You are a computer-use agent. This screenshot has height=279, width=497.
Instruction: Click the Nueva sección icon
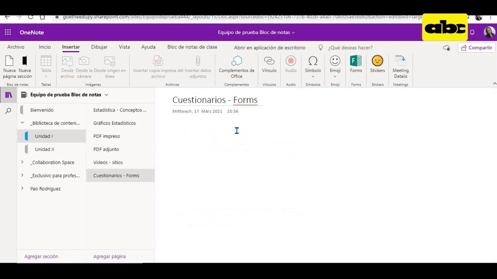(24, 61)
